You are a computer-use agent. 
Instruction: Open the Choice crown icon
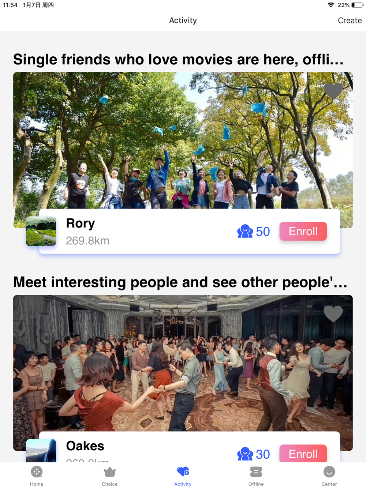point(110,472)
